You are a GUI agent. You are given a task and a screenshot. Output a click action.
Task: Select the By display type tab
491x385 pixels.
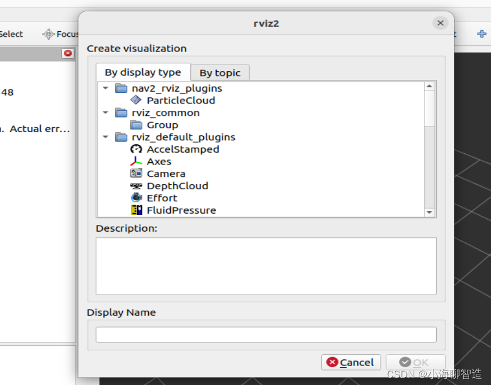[x=143, y=72]
